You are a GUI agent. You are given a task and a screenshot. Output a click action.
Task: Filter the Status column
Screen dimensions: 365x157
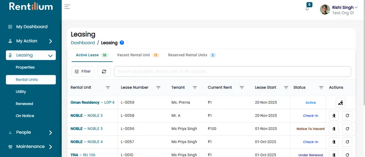[321, 88]
